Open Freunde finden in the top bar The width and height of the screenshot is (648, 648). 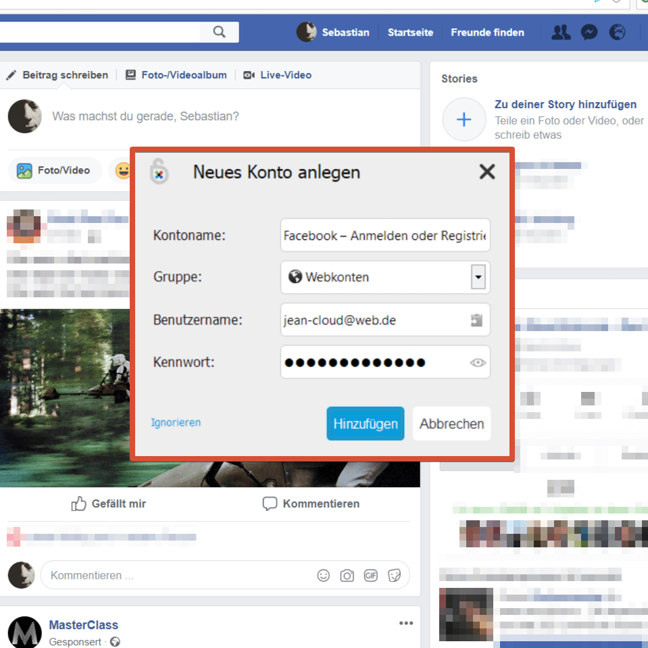click(x=487, y=32)
